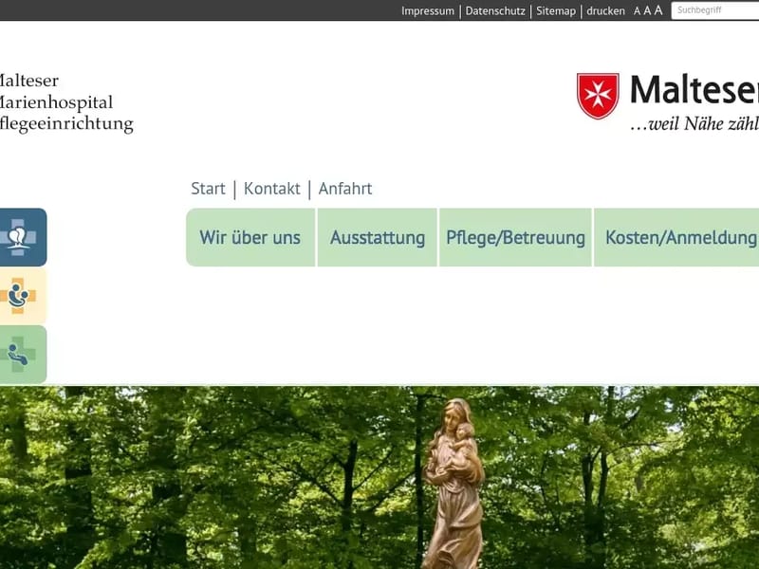
Task: Open the Pflege/Betreuung tab
Action: click(x=514, y=237)
